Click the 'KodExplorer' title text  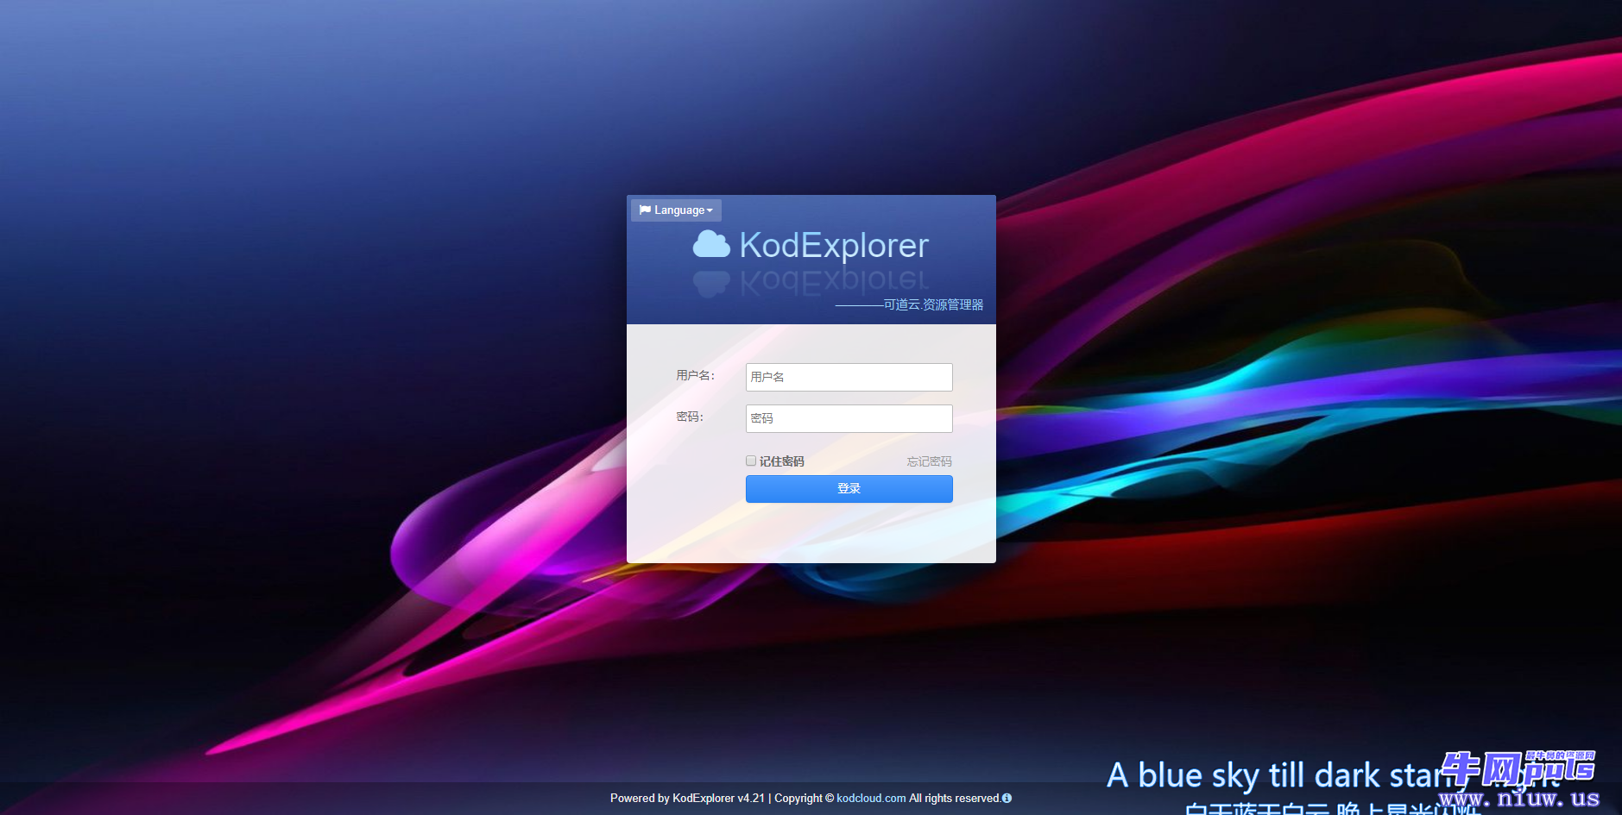pos(834,246)
